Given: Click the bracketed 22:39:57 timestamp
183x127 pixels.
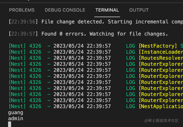Looking at the screenshot, I should pos(23,34).
